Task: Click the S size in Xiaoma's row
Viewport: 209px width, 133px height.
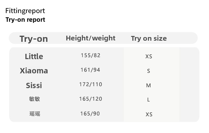Action: coord(149,71)
